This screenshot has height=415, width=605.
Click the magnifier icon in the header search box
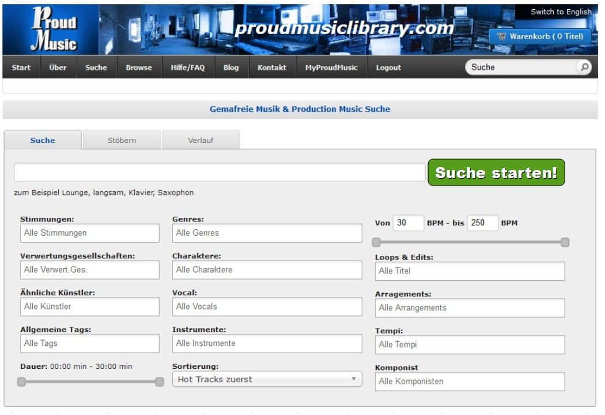pyautogui.click(x=584, y=67)
